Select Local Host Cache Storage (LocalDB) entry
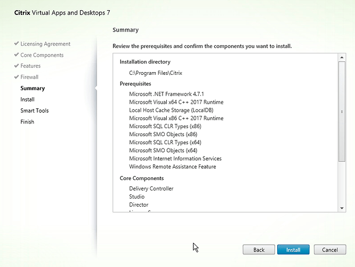 (168, 110)
